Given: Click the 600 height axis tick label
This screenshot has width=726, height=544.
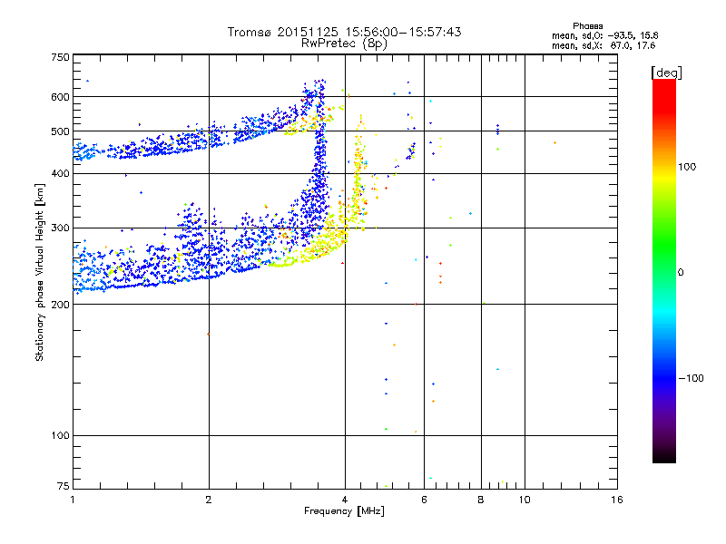Looking at the screenshot, I should pyautogui.click(x=60, y=97).
